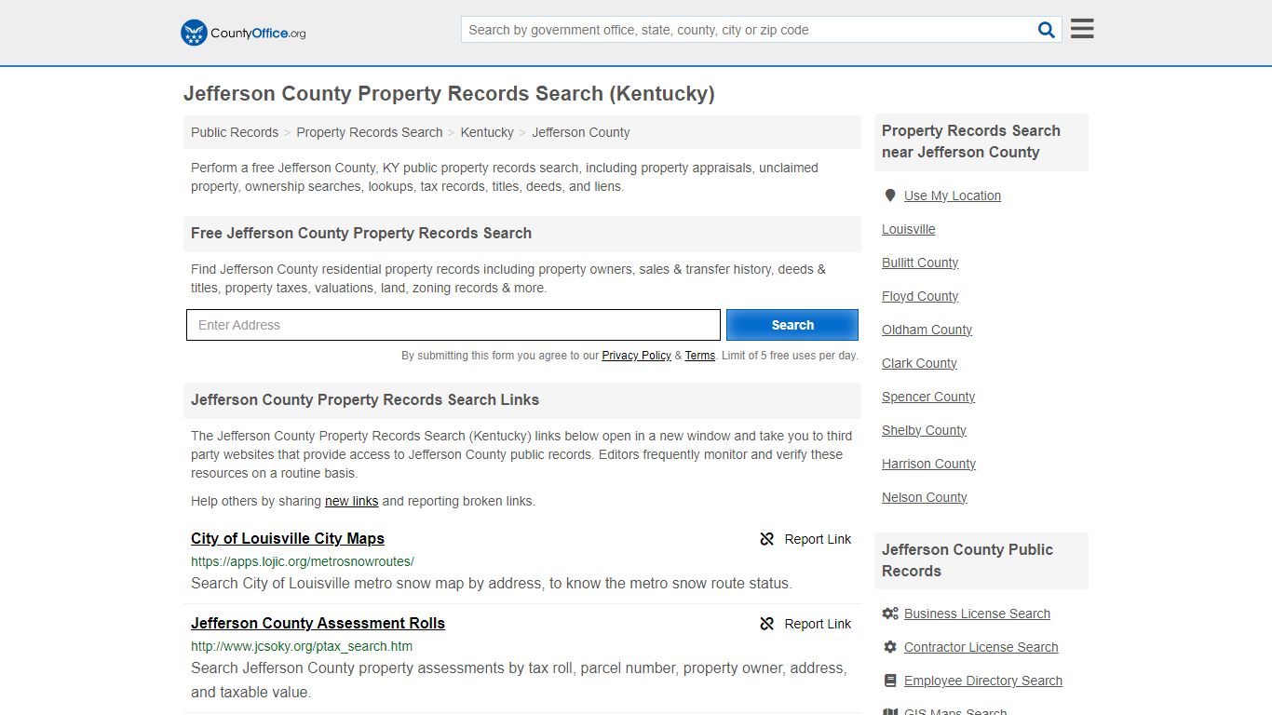Click broken-link icon for City of Louisville City Maps
1272x715 pixels.
[767, 539]
